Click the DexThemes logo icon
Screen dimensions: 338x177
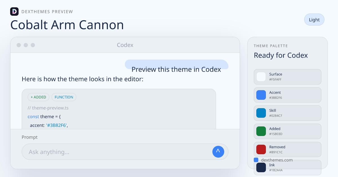coord(14,12)
